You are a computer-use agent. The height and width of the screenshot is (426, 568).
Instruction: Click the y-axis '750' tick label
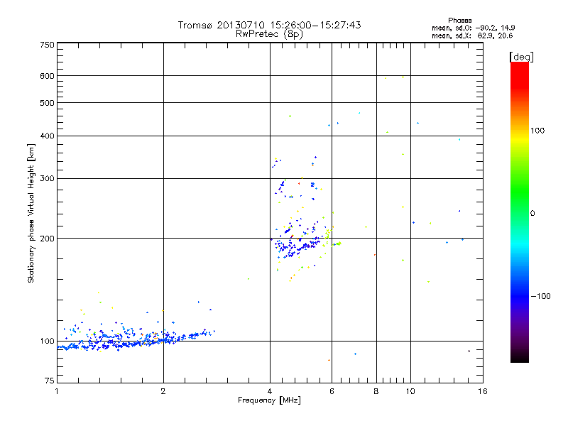tap(48, 45)
